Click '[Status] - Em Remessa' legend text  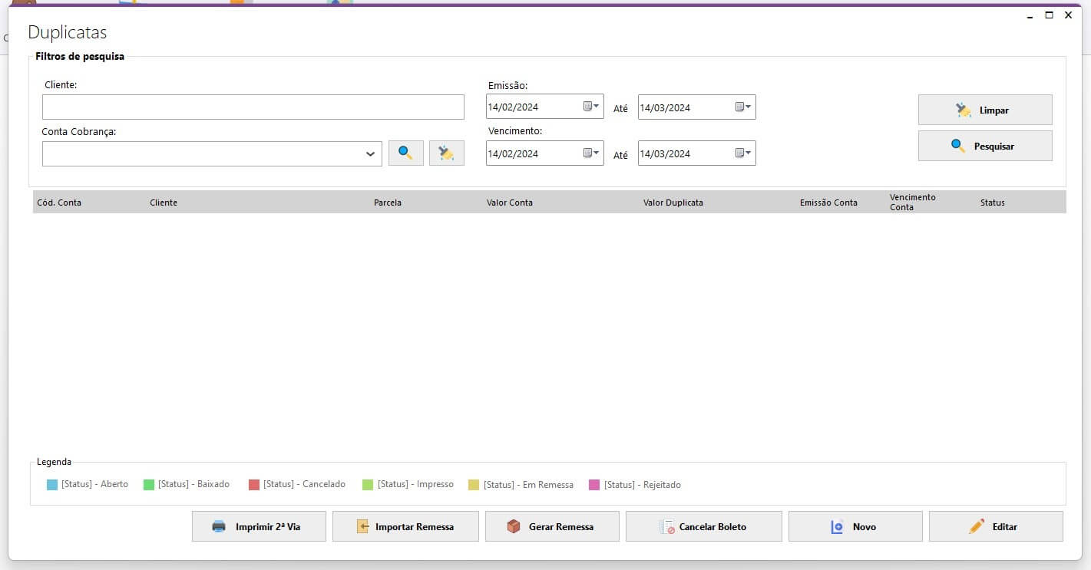coord(529,485)
